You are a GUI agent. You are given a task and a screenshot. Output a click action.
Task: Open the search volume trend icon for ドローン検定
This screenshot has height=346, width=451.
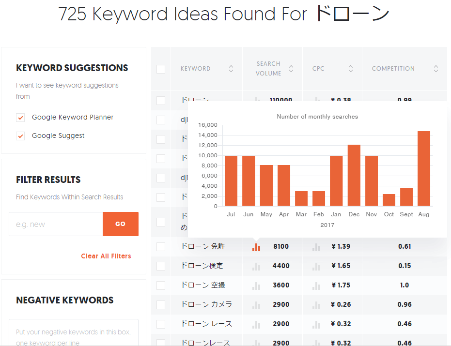tap(256, 266)
